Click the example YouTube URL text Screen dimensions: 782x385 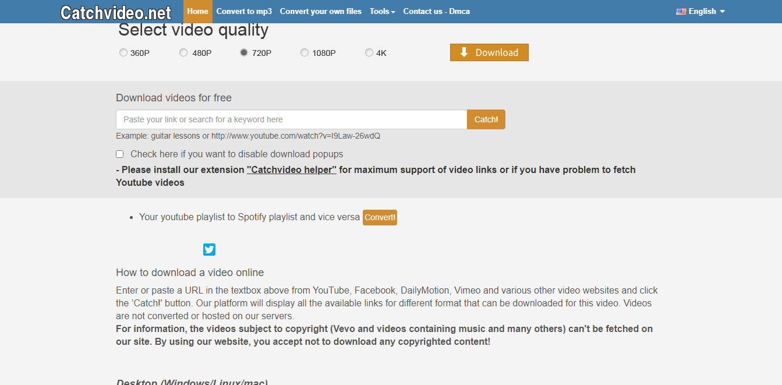(x=296, y=136)
